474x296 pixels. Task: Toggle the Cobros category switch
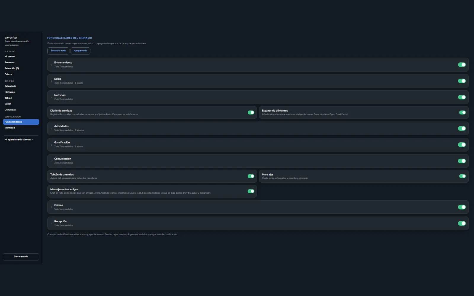tap(462, 207)
